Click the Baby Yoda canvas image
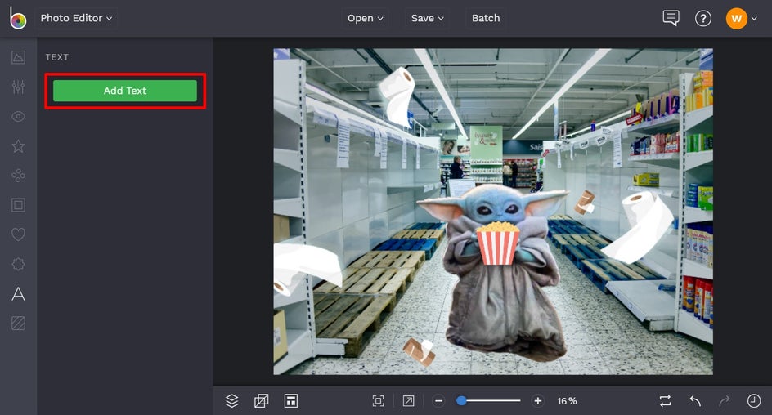This screenshot has height=415, width=772. [x=494, y=272]
